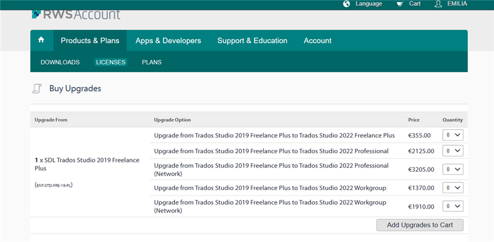This screenshot has height=242, width=494.
Task: Open the Language selector link
Action: coord(369,4)
